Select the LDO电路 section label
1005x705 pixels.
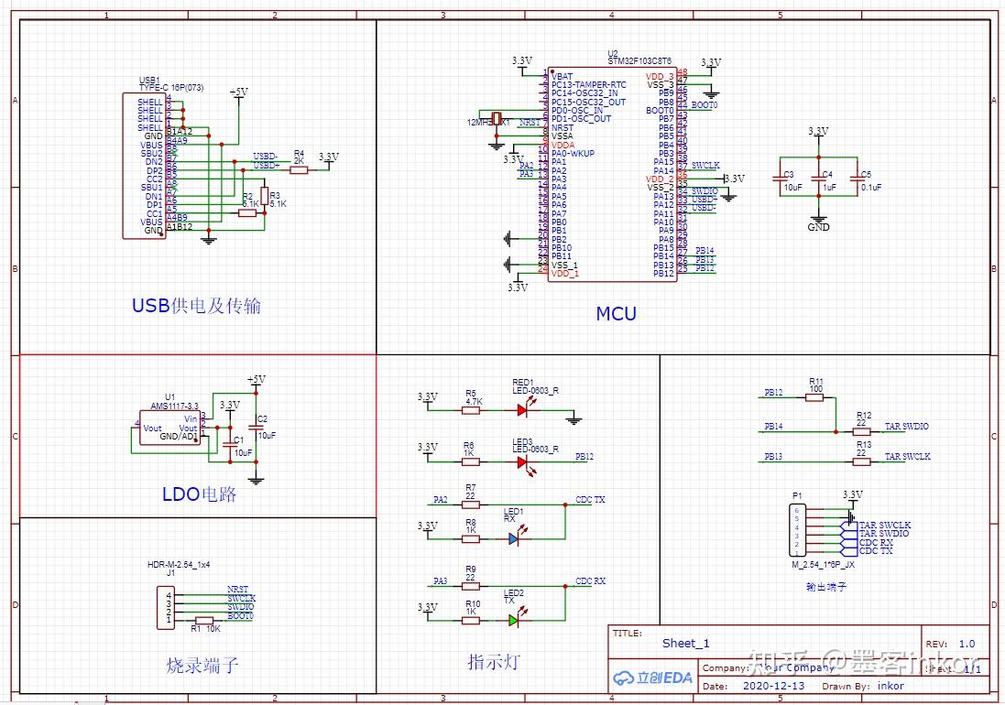(200, 494)
